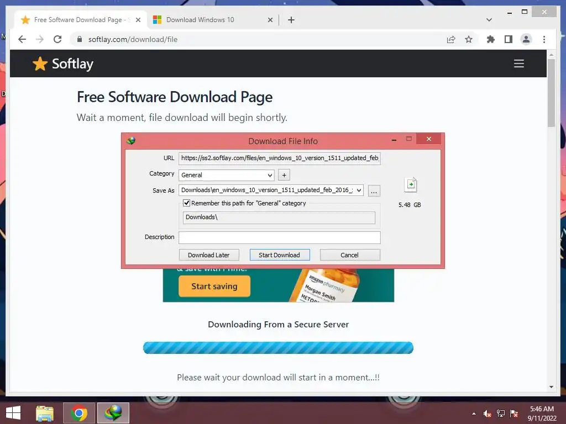Click the Chrome back arrow
This screenshot has height=424, width=566.
(x=22, y=39)
